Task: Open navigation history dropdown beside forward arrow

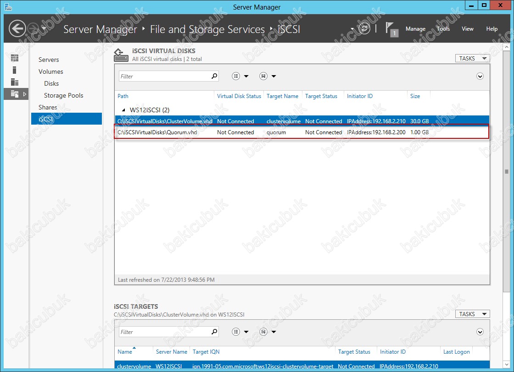Action: pyautogui.click(x=43, y=28)
